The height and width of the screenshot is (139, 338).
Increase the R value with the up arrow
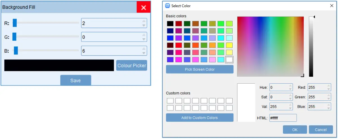pyautogui.click(x=144, y=21)
